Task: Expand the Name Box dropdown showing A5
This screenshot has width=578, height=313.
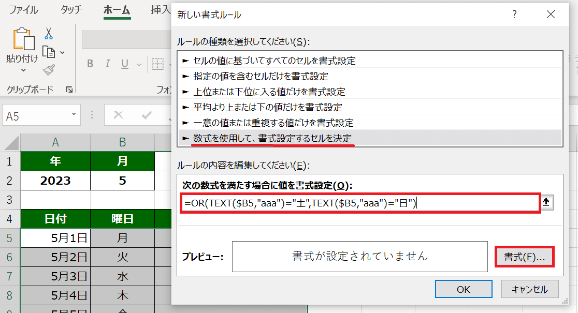Action: (x=74, y=115)
